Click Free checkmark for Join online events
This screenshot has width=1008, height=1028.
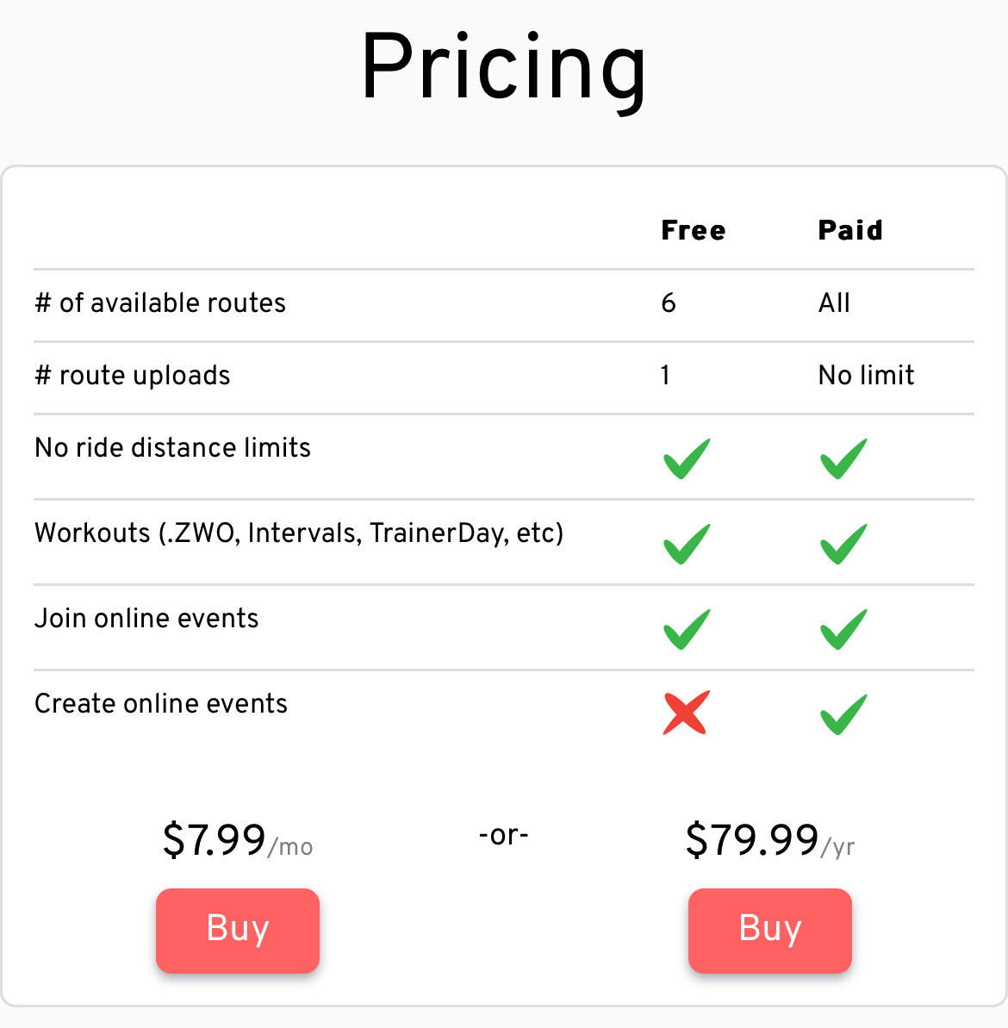pyautogui.click(x=686, y=629)
